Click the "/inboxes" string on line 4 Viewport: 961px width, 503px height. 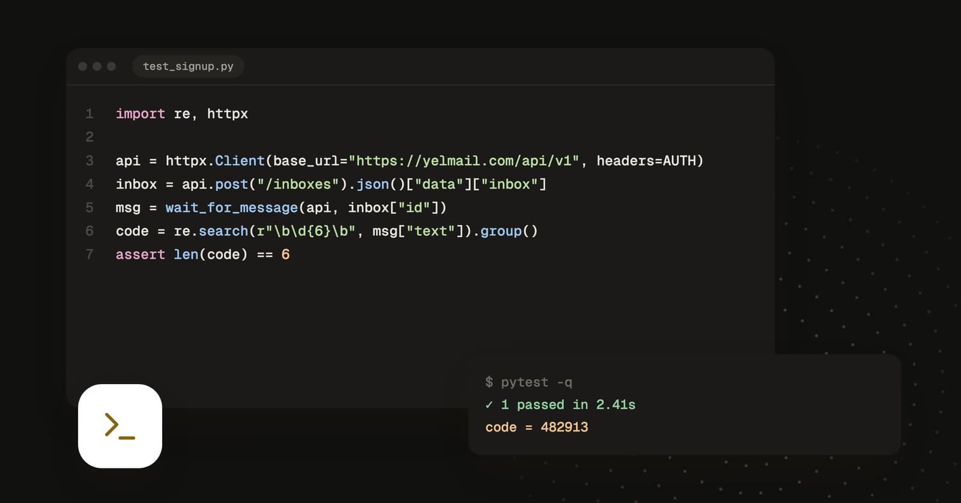pyautogui.click(x=298, y=184)
